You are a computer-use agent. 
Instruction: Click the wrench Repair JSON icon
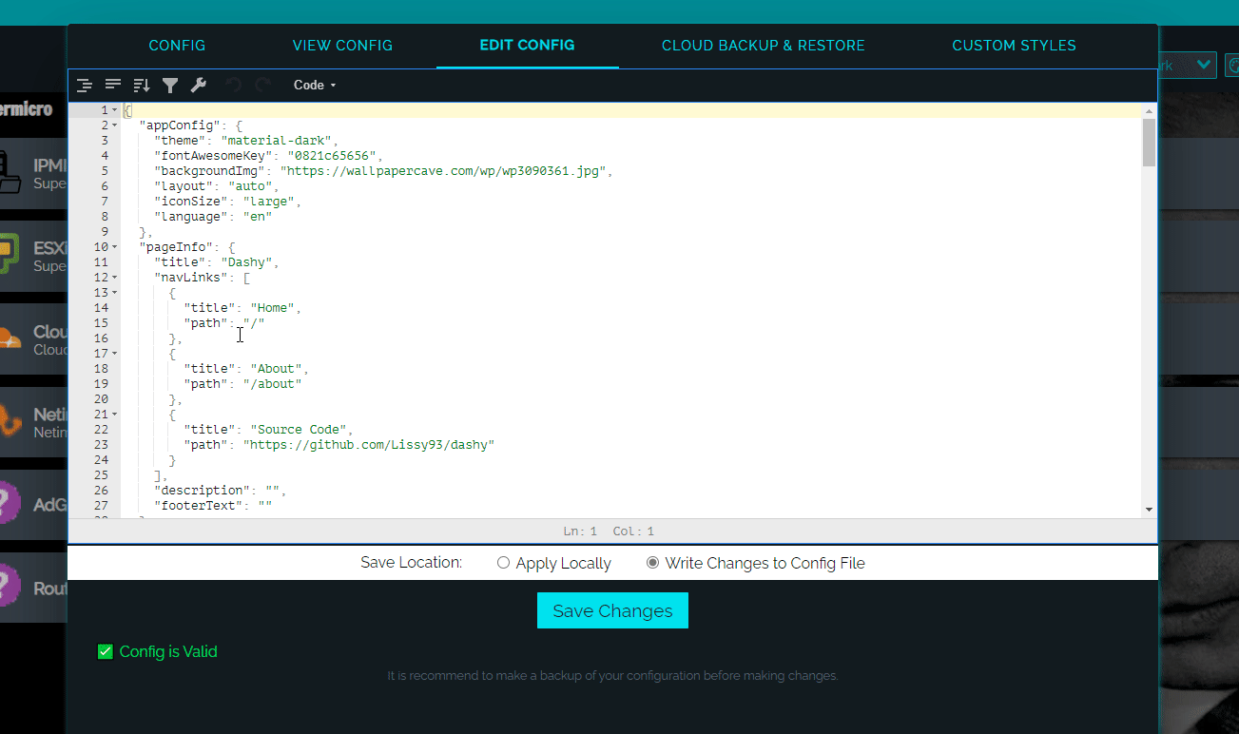[x=199, y=86]
